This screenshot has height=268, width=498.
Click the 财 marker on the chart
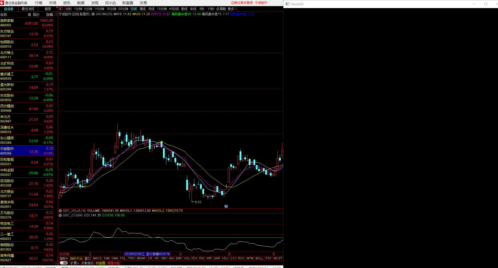(226, 207)
